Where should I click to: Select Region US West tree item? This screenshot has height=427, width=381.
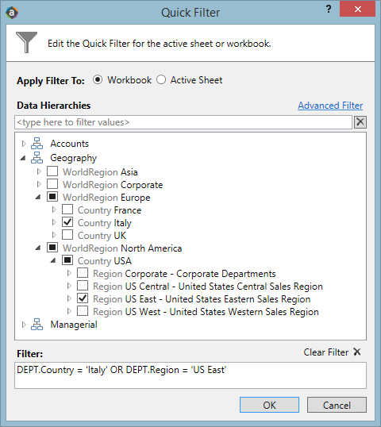206,312
